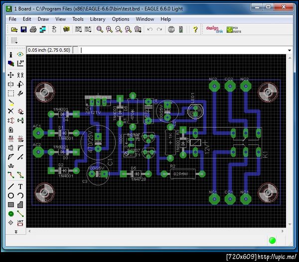Viewport: 299px width, 262px height.
Task: Select the Split wire tool
Action: 11,157
